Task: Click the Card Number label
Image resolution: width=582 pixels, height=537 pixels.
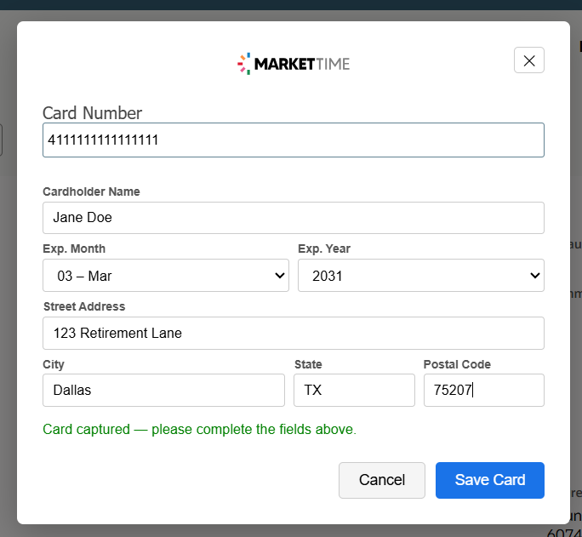Action: pos(92,113)
